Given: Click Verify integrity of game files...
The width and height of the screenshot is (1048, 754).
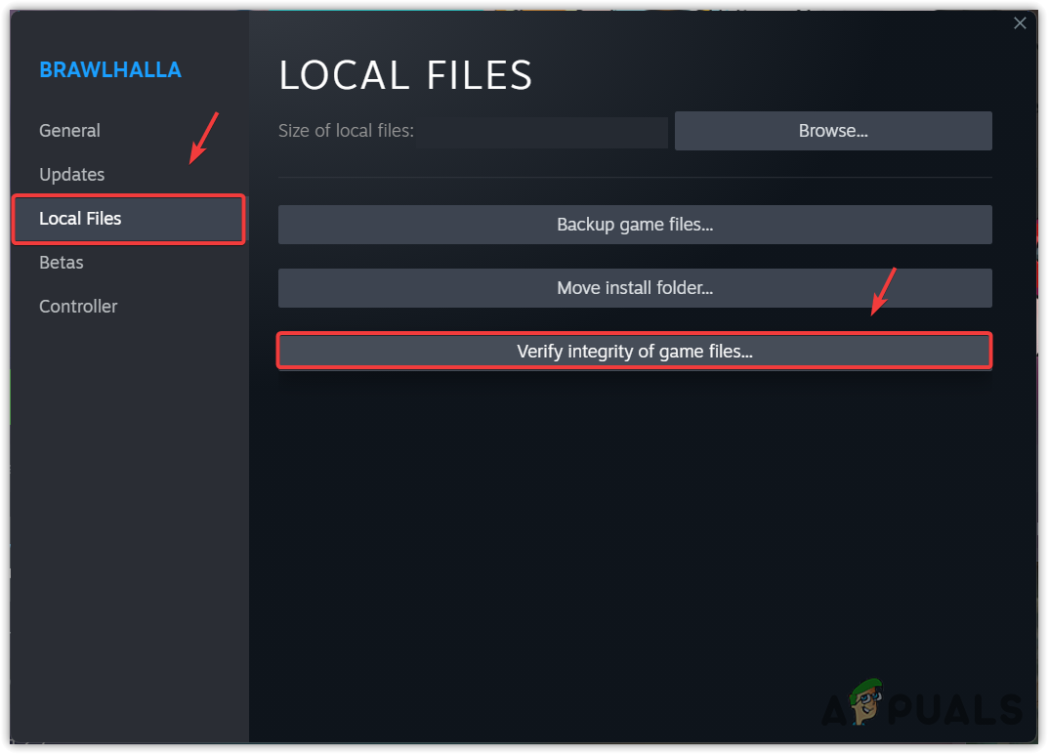Looking at the screenshot, I should tap(635, 352).
